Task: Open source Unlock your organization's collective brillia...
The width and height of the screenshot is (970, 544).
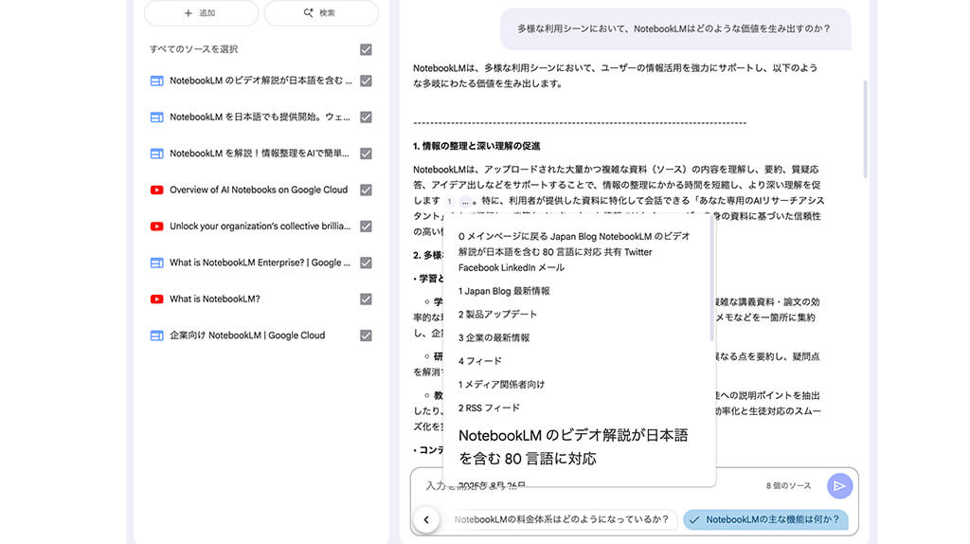Action: (260, 227)
